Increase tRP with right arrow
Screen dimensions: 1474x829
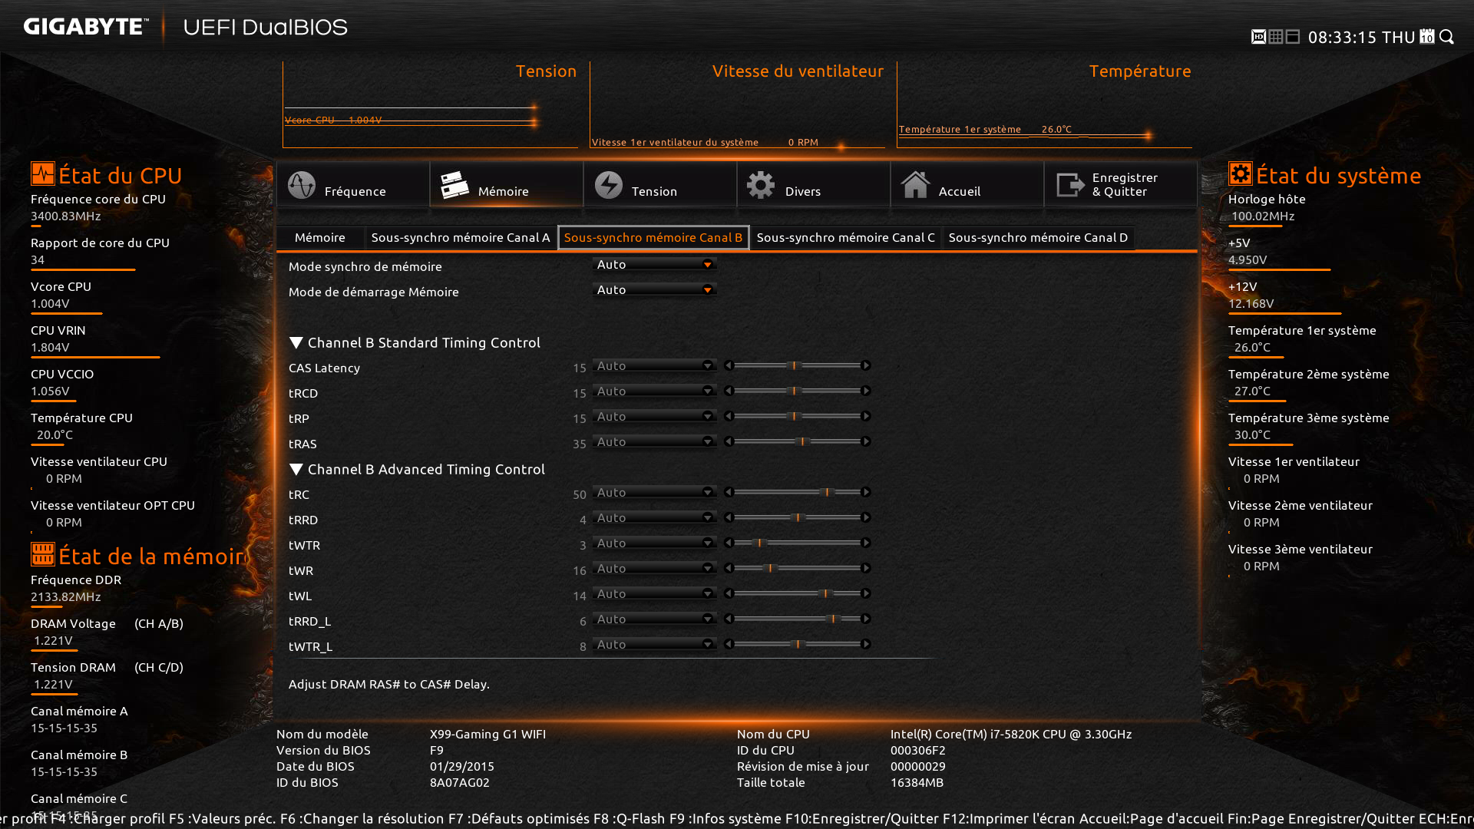866,416
